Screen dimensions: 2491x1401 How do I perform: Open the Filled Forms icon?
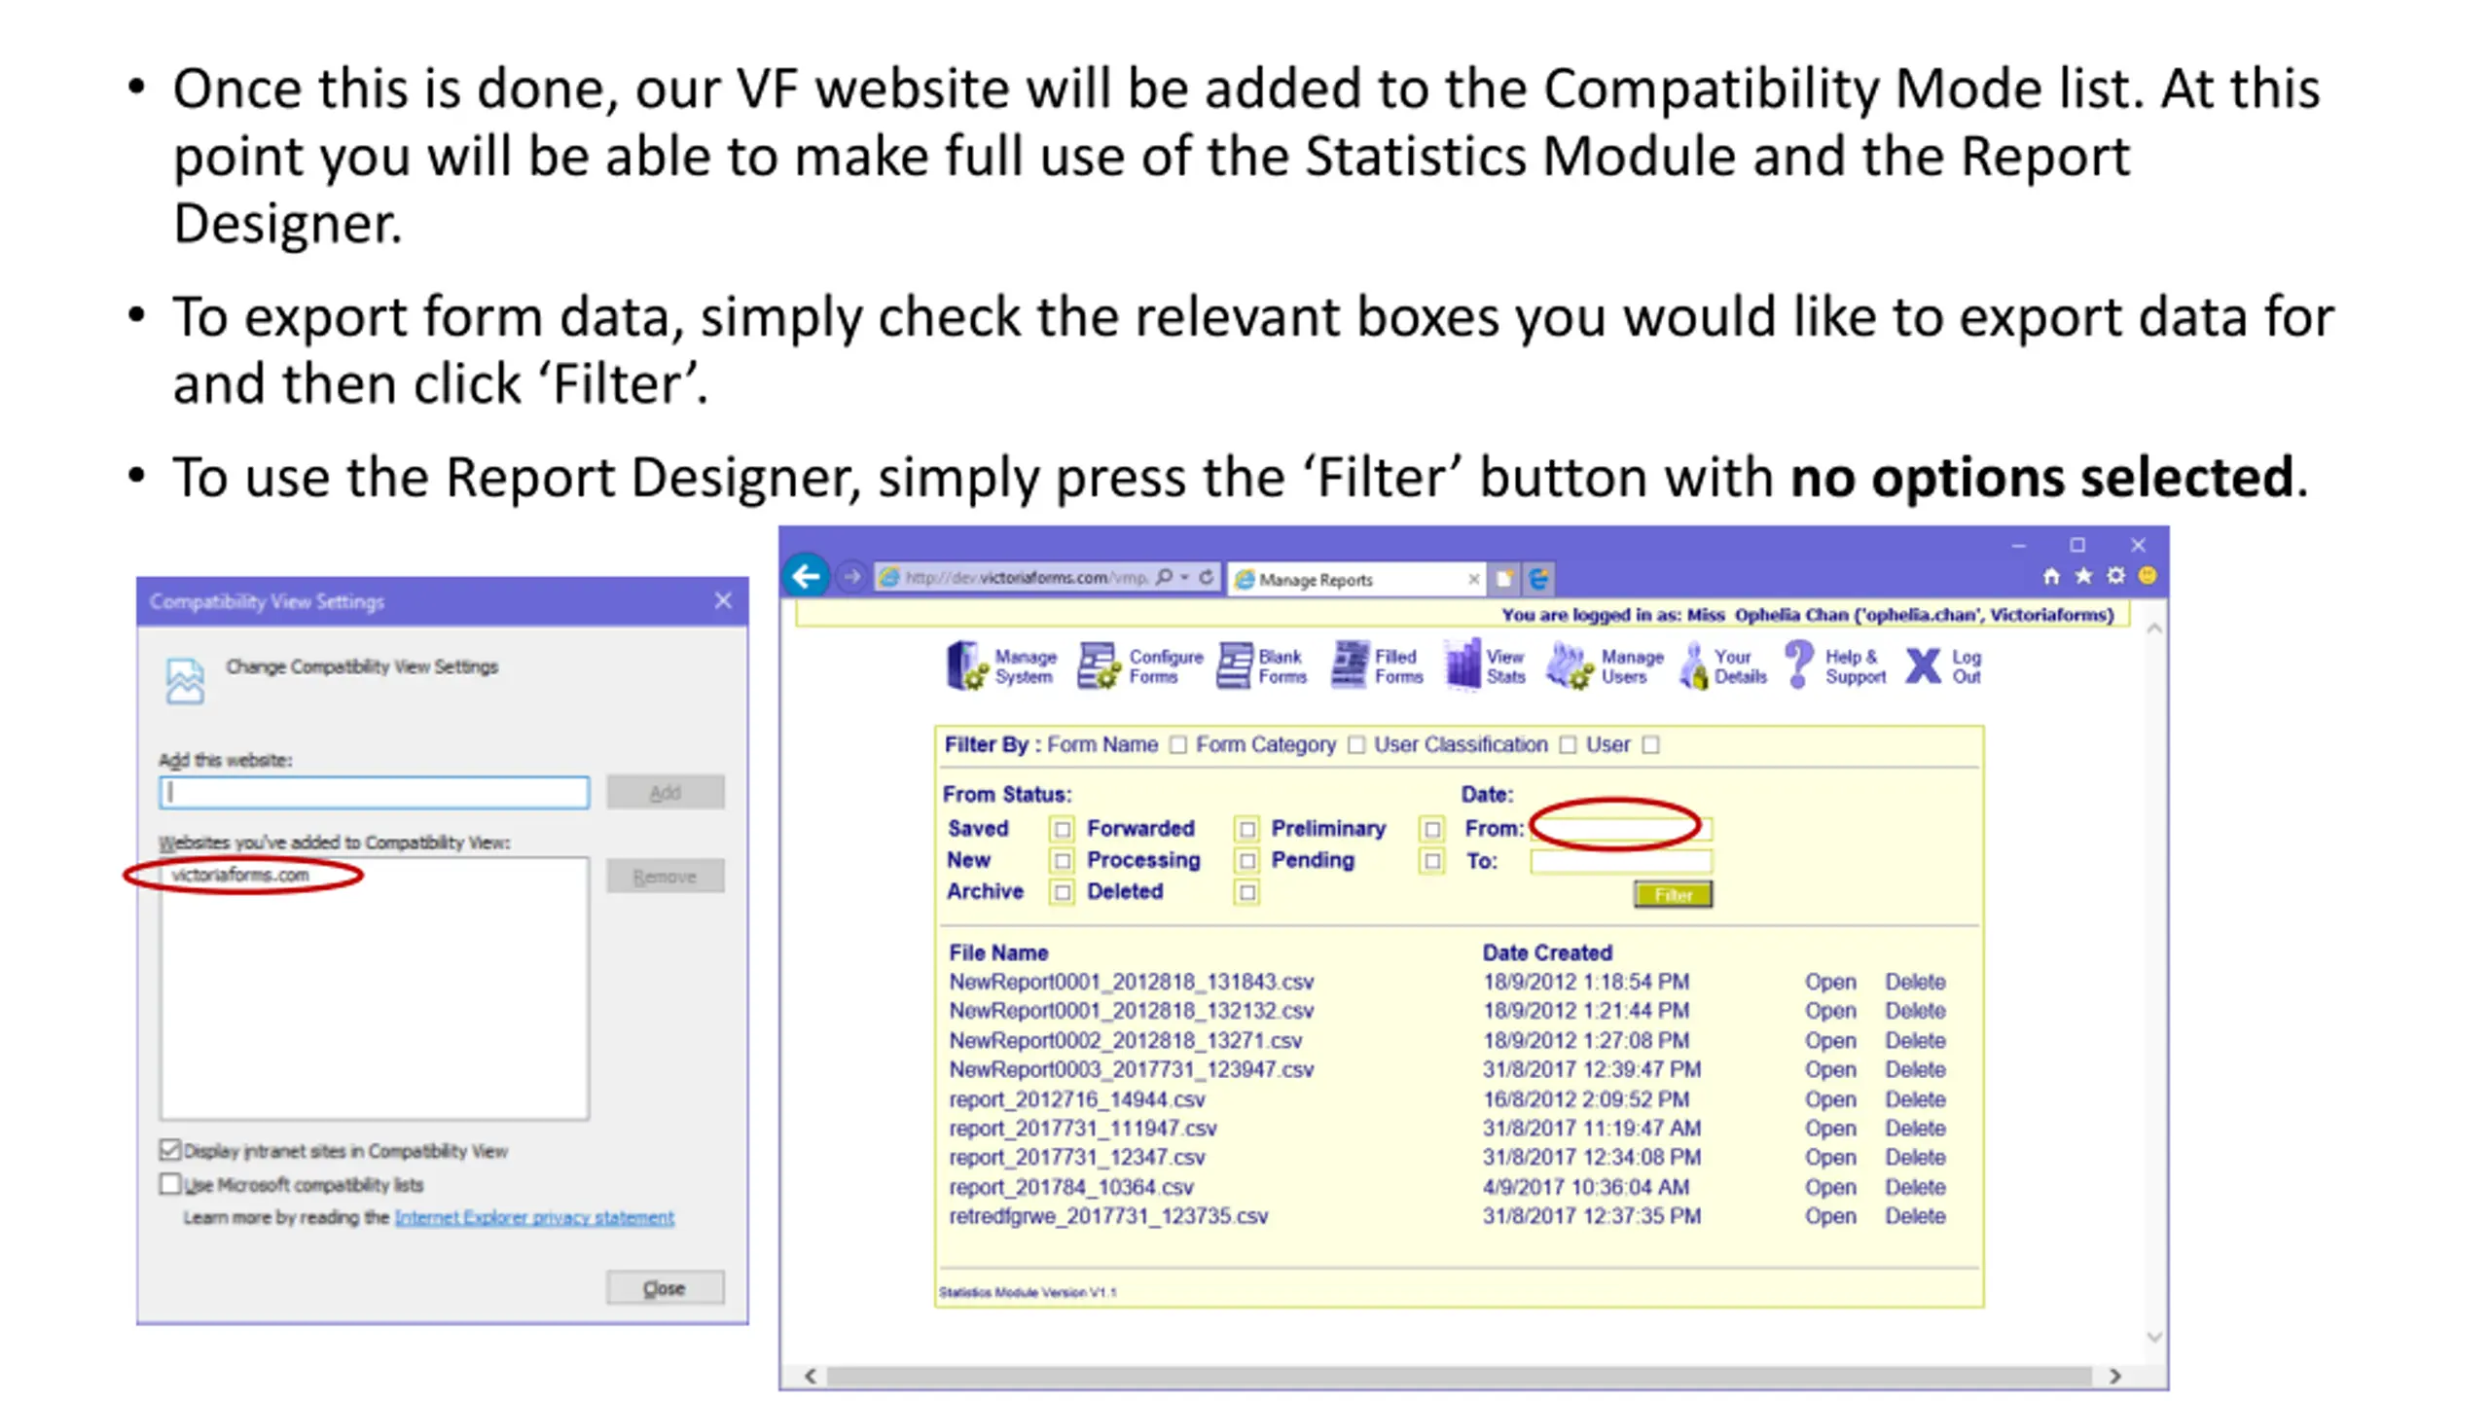point(1350,665)
